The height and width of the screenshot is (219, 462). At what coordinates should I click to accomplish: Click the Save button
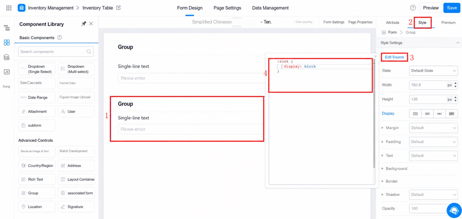(x=452, y=8)
